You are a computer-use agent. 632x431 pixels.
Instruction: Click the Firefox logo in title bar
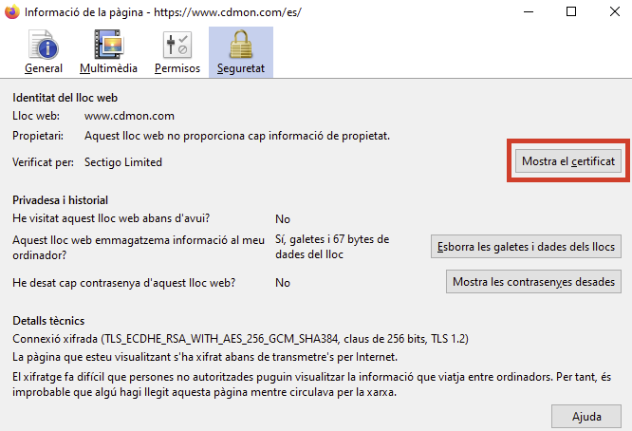(12, 11)
